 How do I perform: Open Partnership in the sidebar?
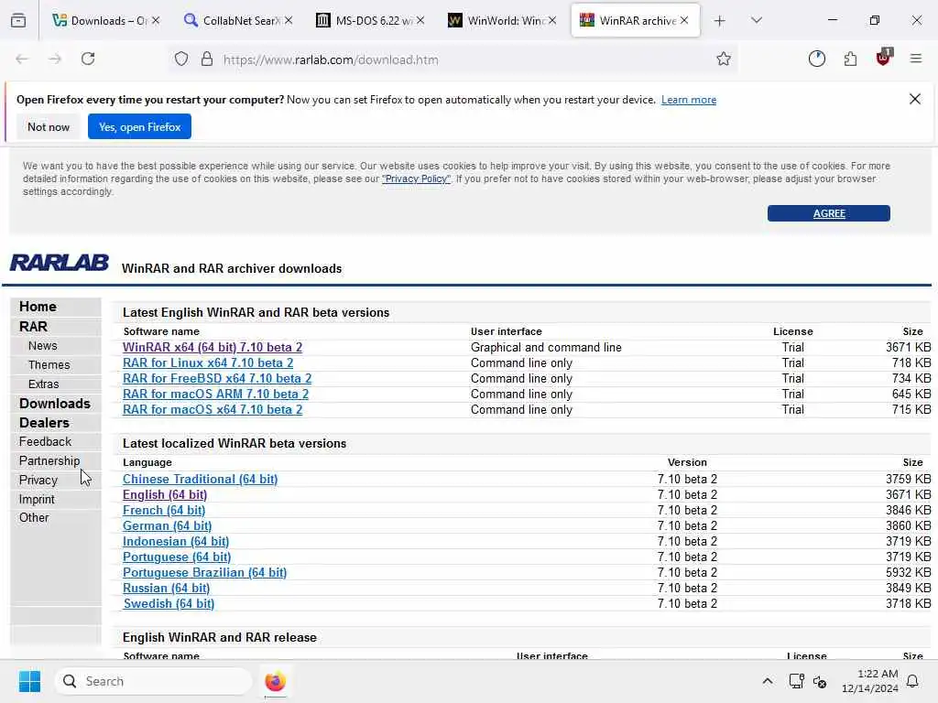pyautogui.click(x=49, y=461)
